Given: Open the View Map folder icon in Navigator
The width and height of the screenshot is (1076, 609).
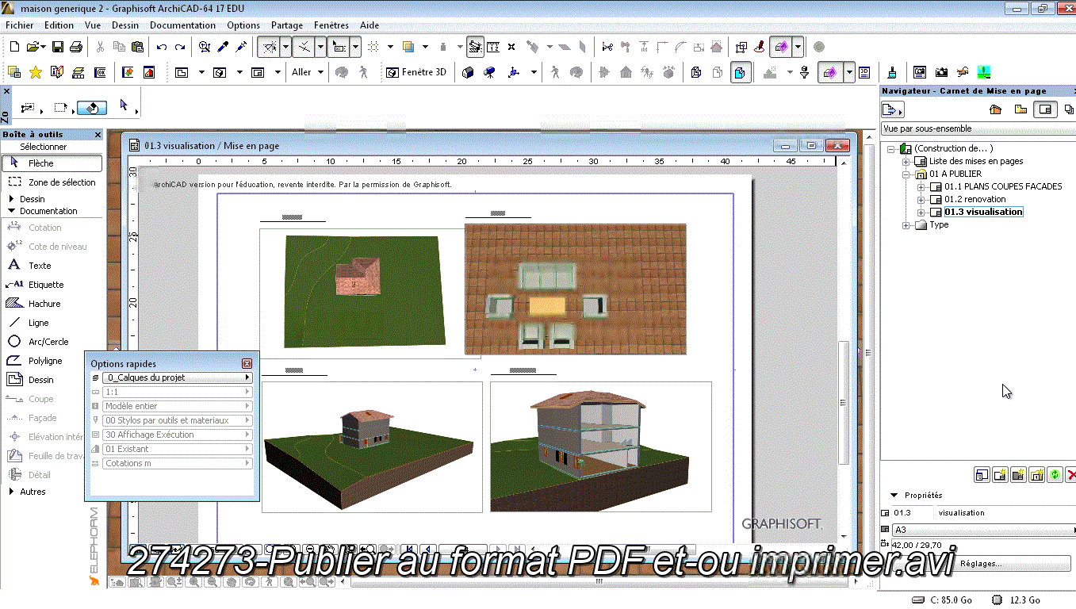Looking at the screenshot, I should [1020, 109].
